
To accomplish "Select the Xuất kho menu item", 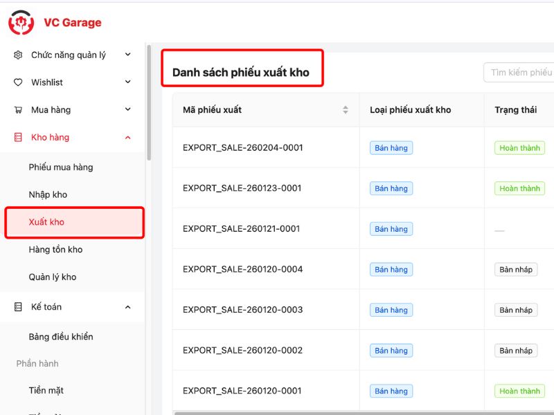I will (x=46, y=222).
